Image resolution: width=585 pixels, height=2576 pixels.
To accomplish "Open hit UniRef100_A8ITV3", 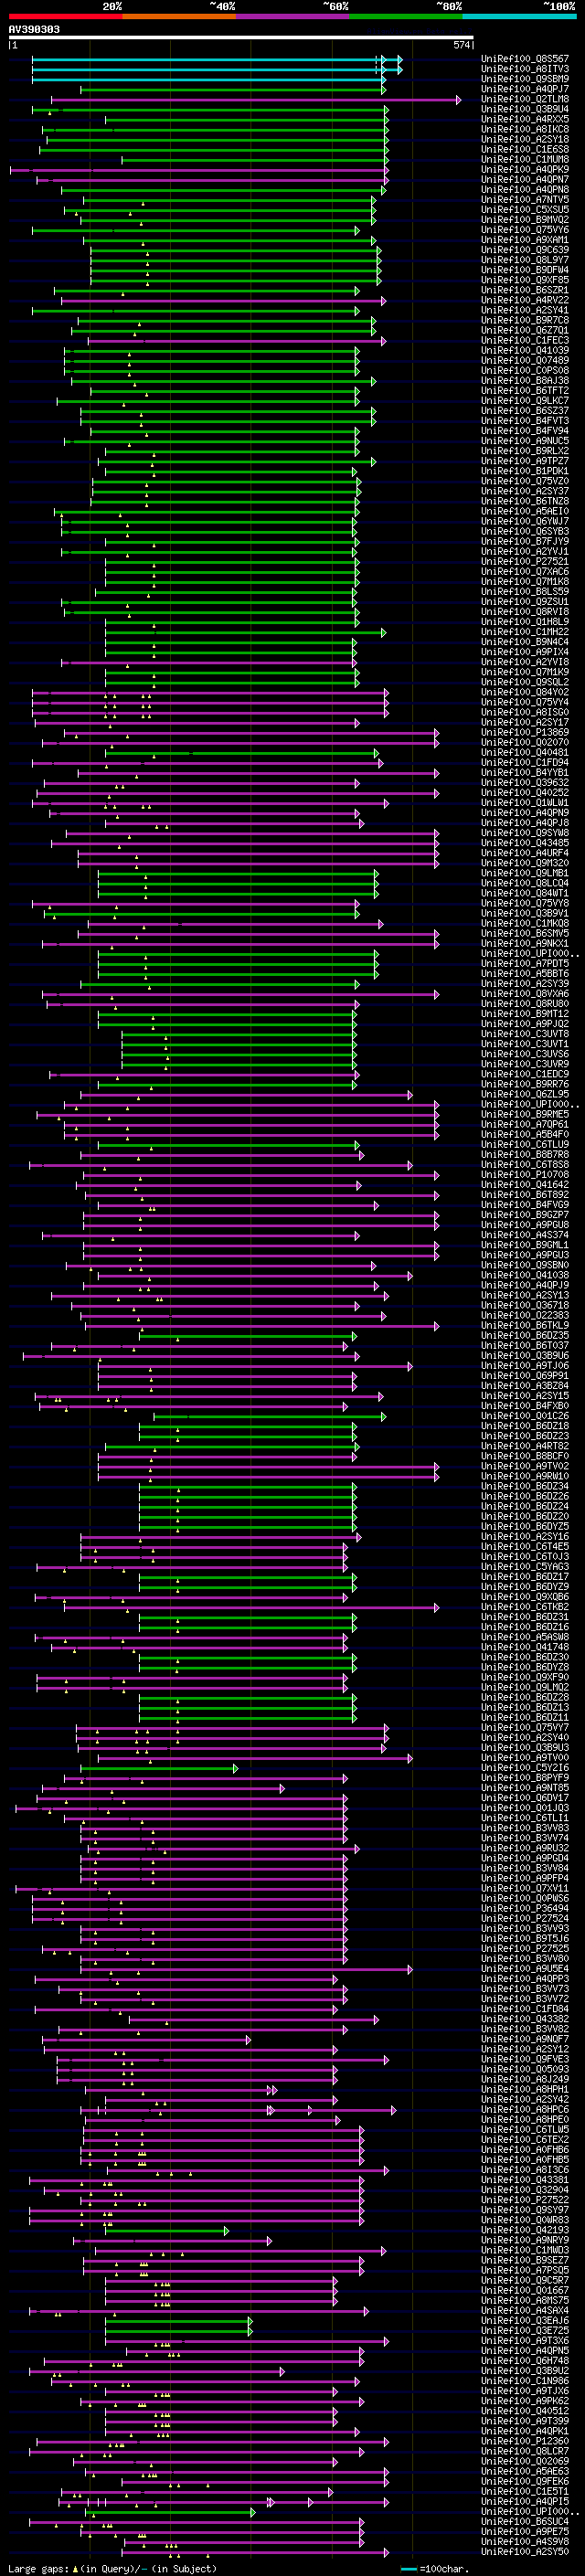I will [x=525, y=69].
